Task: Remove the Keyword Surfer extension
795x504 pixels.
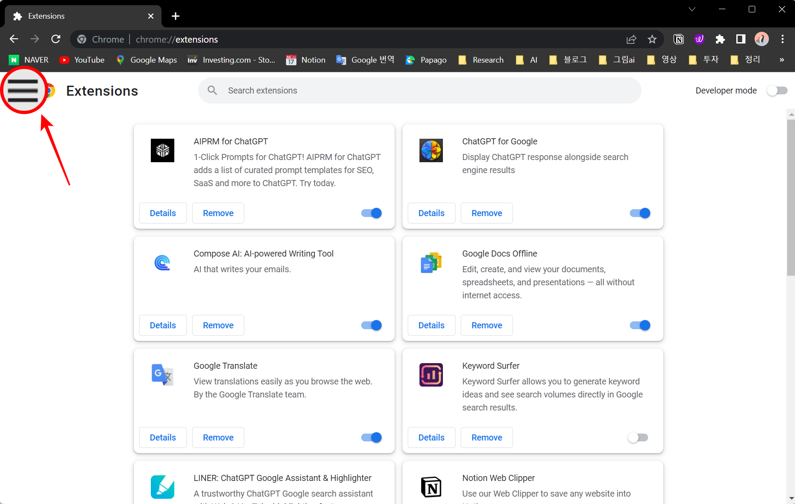Action: [x=487, y=437]
